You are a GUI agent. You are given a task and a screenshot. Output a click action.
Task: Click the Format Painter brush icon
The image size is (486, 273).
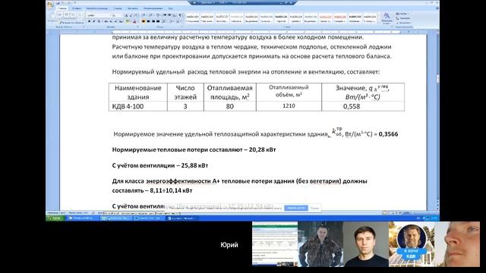[61, 23]
